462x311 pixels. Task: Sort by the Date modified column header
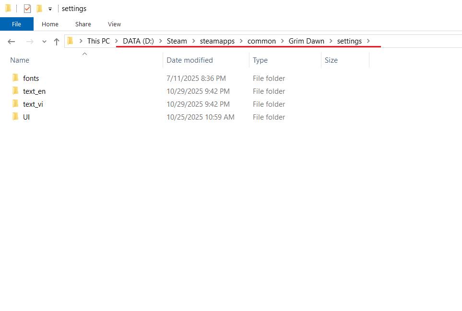(190, 60)
